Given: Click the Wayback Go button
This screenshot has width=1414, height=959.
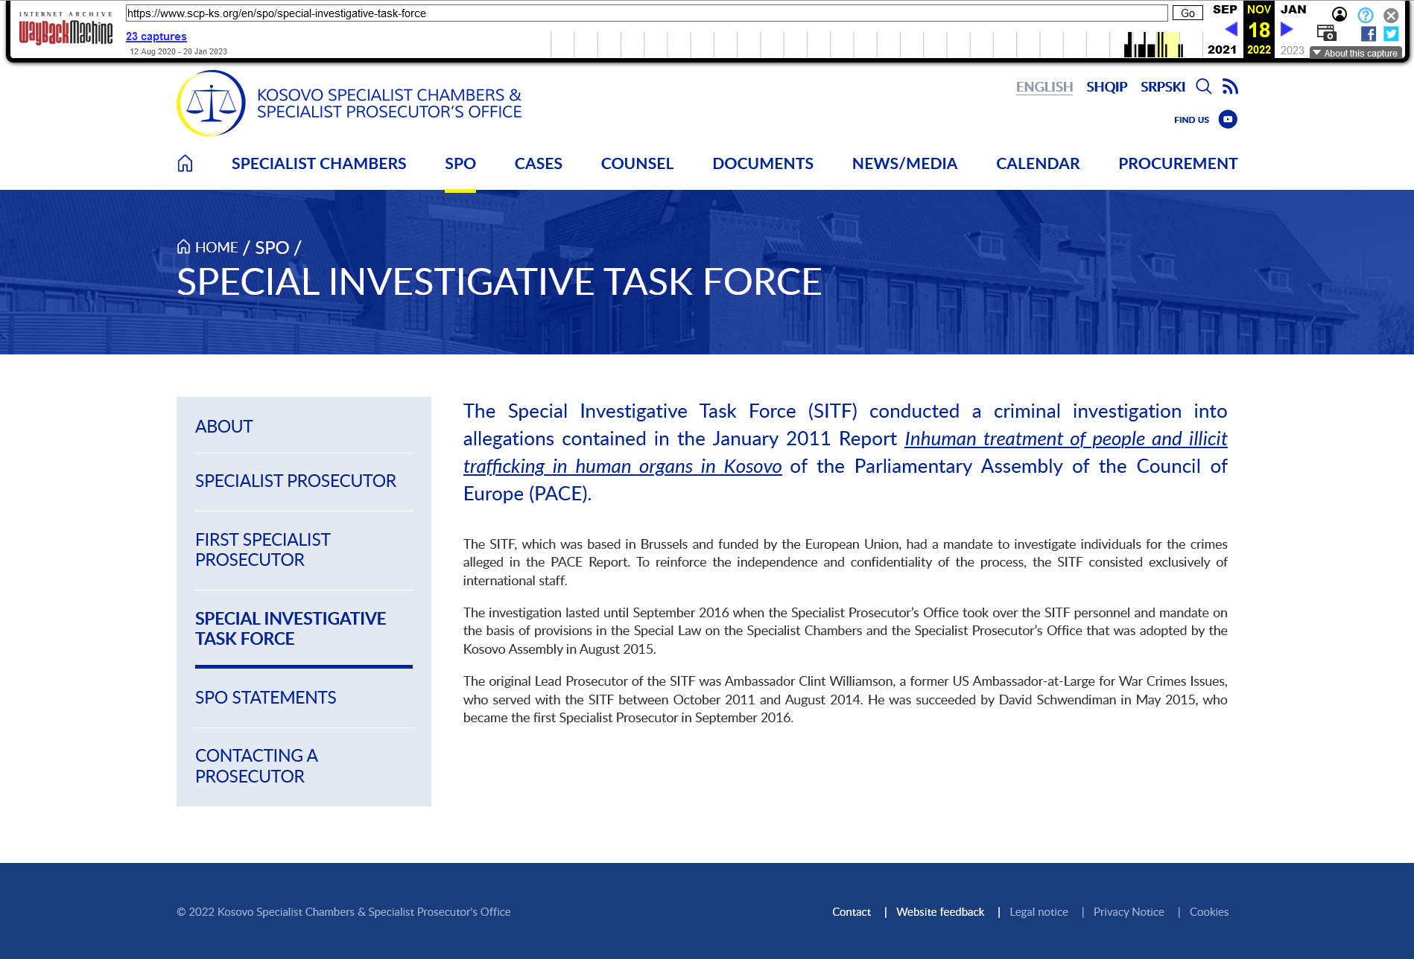Looking at the screenshot, I should click(x=1188, y=13).
